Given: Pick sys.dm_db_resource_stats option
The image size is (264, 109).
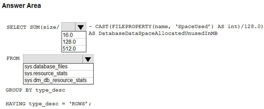Looking at the screenshot, I should tap(58, 81).
